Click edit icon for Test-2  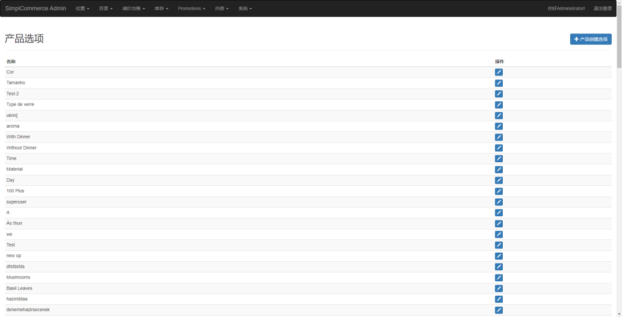[x=499, y=94]
